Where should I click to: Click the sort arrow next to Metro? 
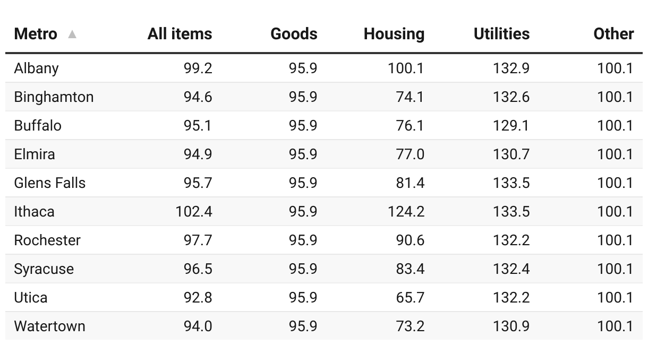pyautogui.click(x=72, y=34)
